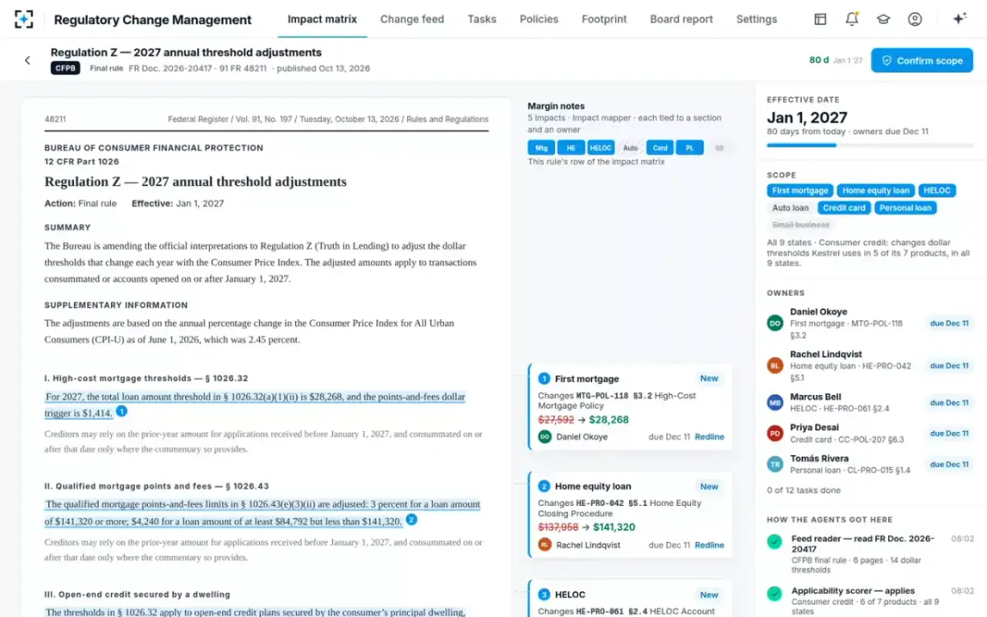The height and width of the screenshot is (617, 987).
Task: Click Feed reader green check icon
Action: point(774,542)
